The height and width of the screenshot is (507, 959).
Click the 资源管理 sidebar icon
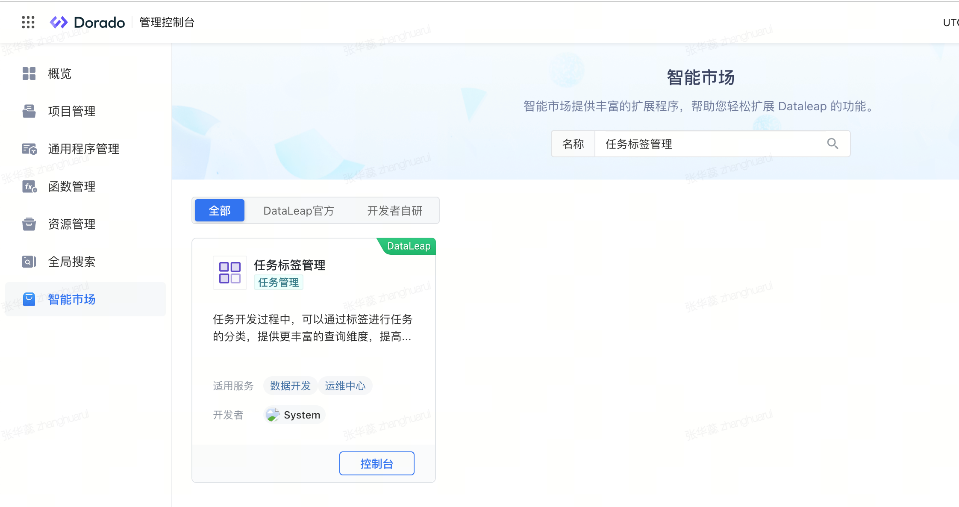click(x=29, y=224)
